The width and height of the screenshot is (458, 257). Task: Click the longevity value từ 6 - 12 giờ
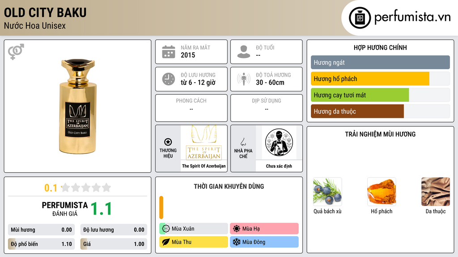198,83
